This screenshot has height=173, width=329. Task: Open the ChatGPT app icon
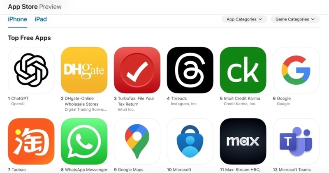(x=31, y=70)
